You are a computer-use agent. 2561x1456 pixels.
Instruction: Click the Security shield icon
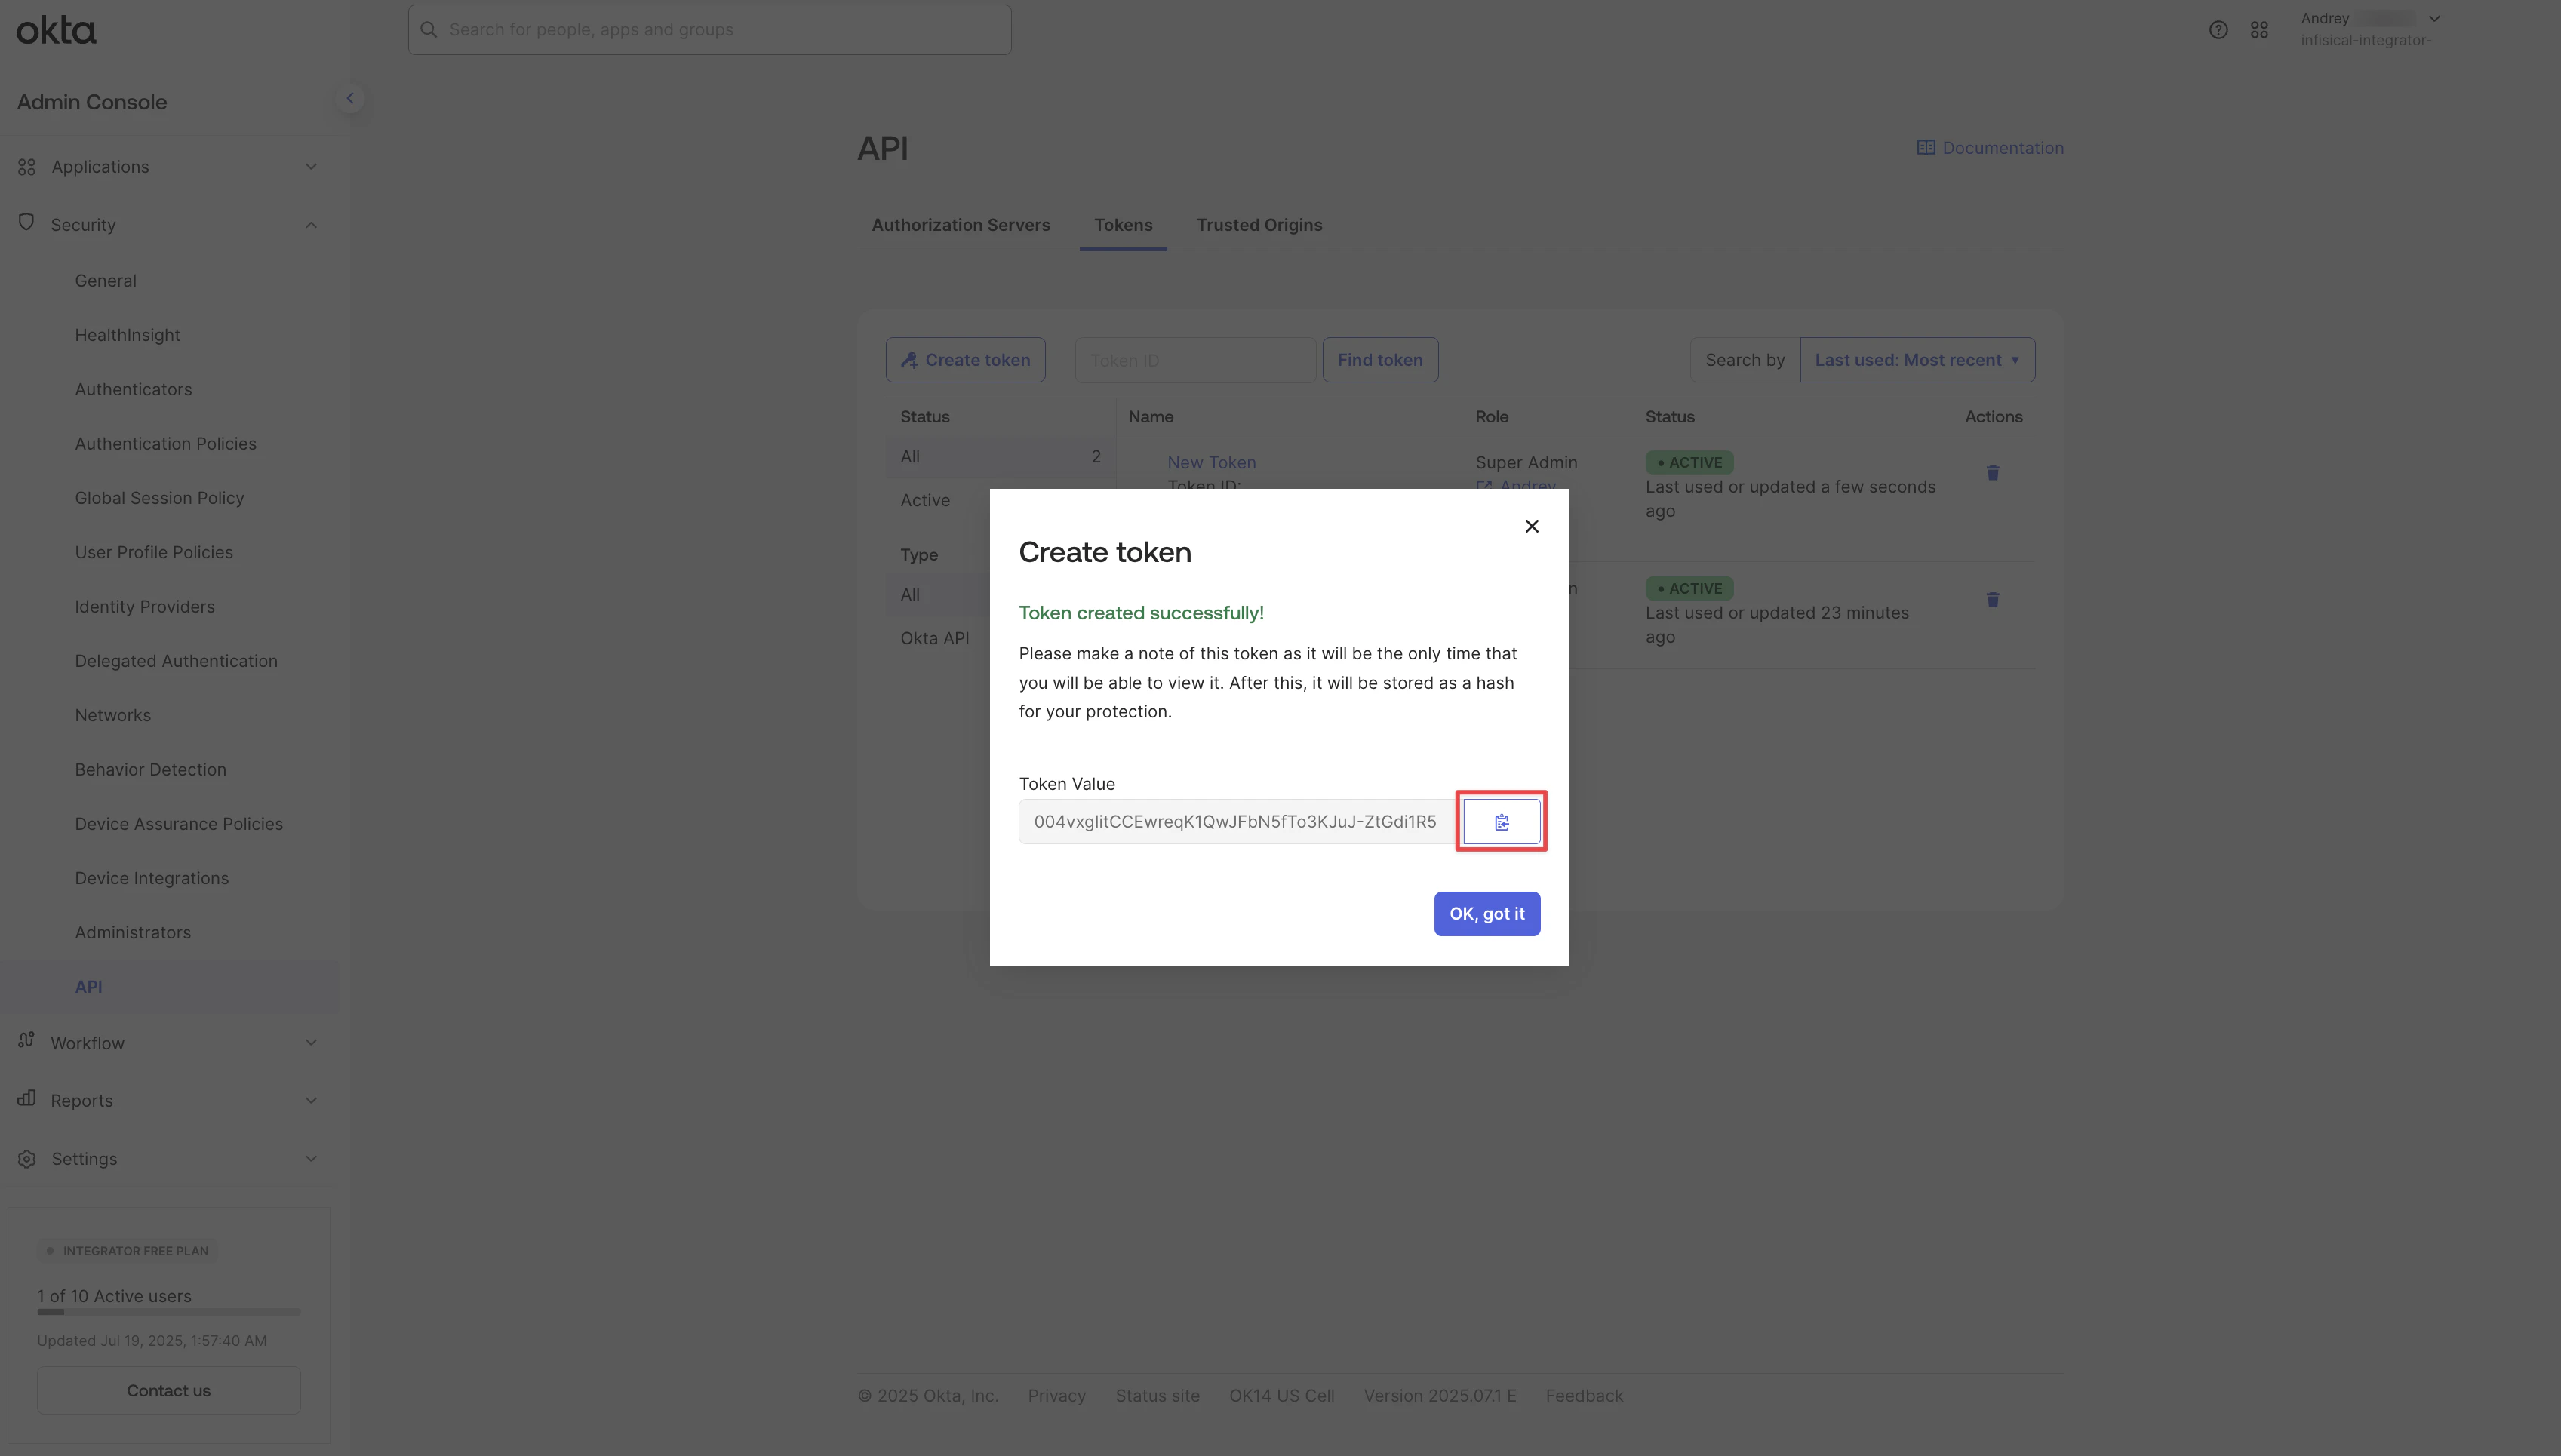coord(27,222)
